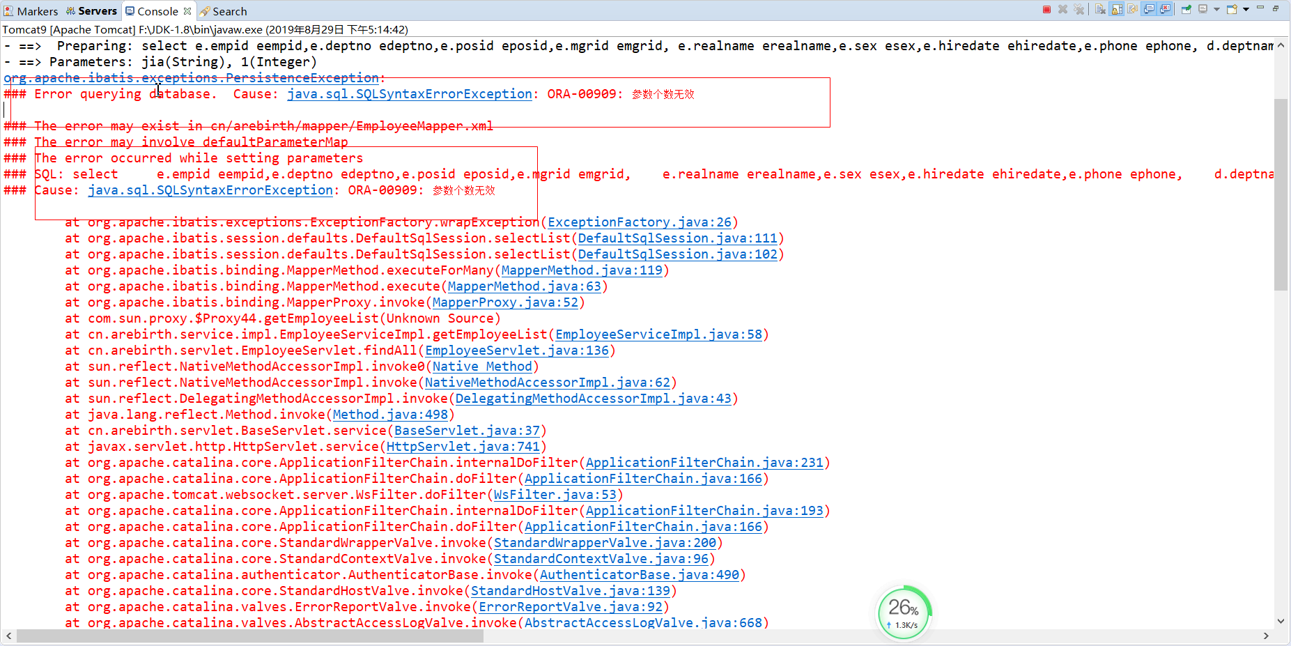Open ExceptionFactory.java:26 link

point(640,222)
